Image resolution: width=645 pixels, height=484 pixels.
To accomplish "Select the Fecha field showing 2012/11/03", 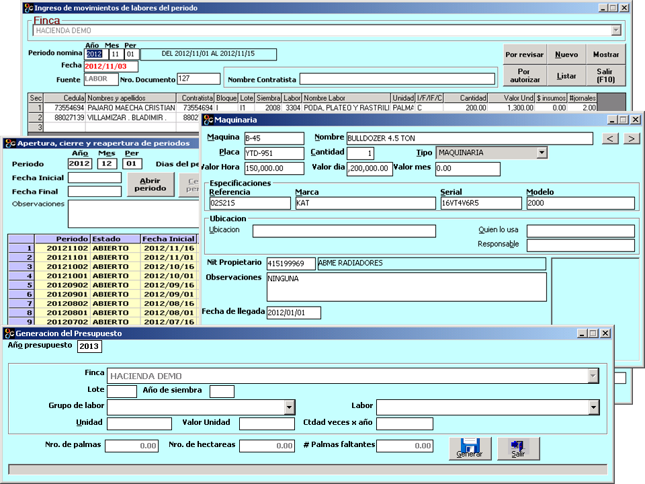I will 111,67.
